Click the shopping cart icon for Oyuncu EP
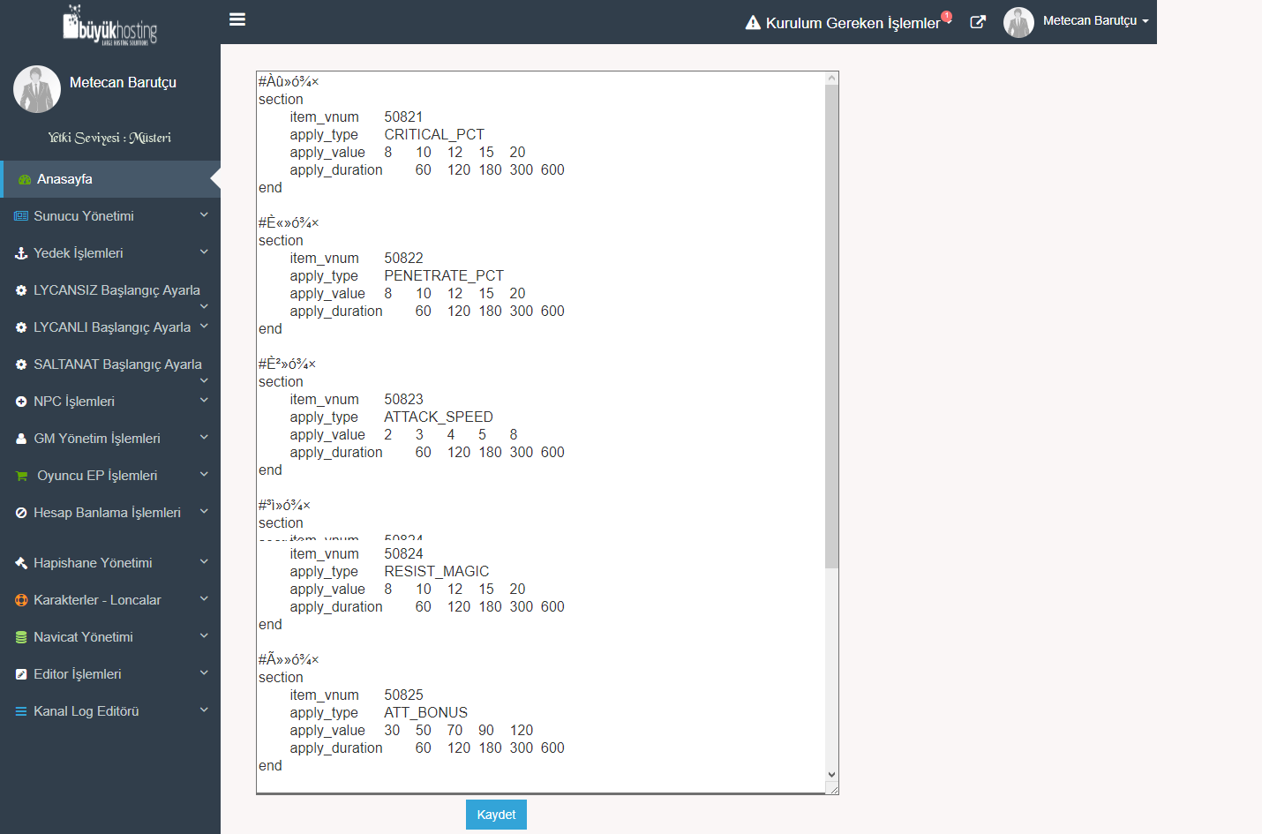 pyautogui.click(x=22, y=476)
